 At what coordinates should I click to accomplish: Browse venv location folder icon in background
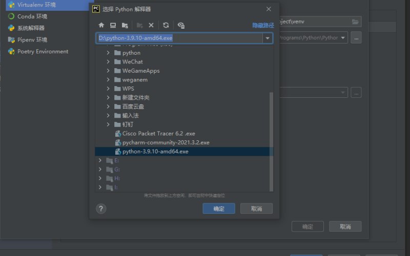355,22
